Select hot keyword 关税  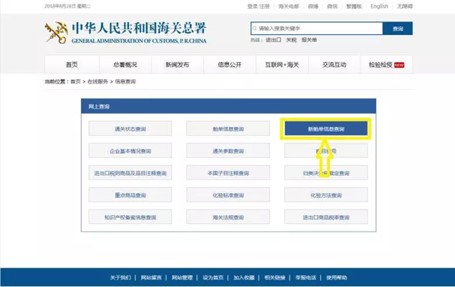pos(291,40)
